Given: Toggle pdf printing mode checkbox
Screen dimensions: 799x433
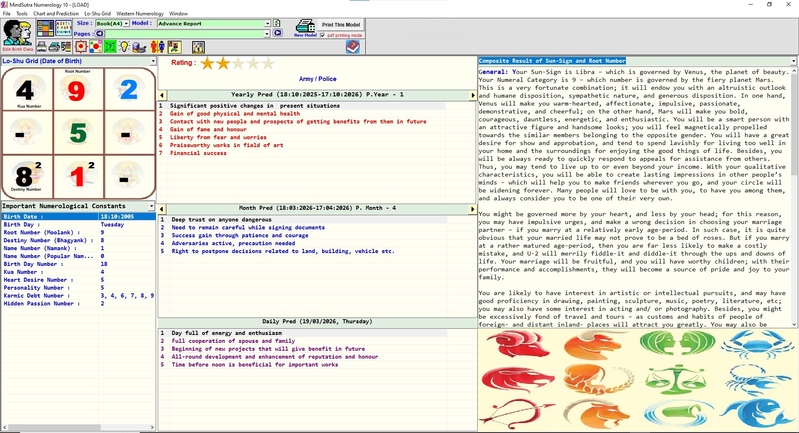Looking at the screenshot, I should (323, 35).
